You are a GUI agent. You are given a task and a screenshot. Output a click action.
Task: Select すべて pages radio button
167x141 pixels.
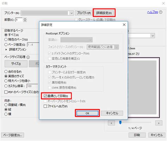point(6,35)
